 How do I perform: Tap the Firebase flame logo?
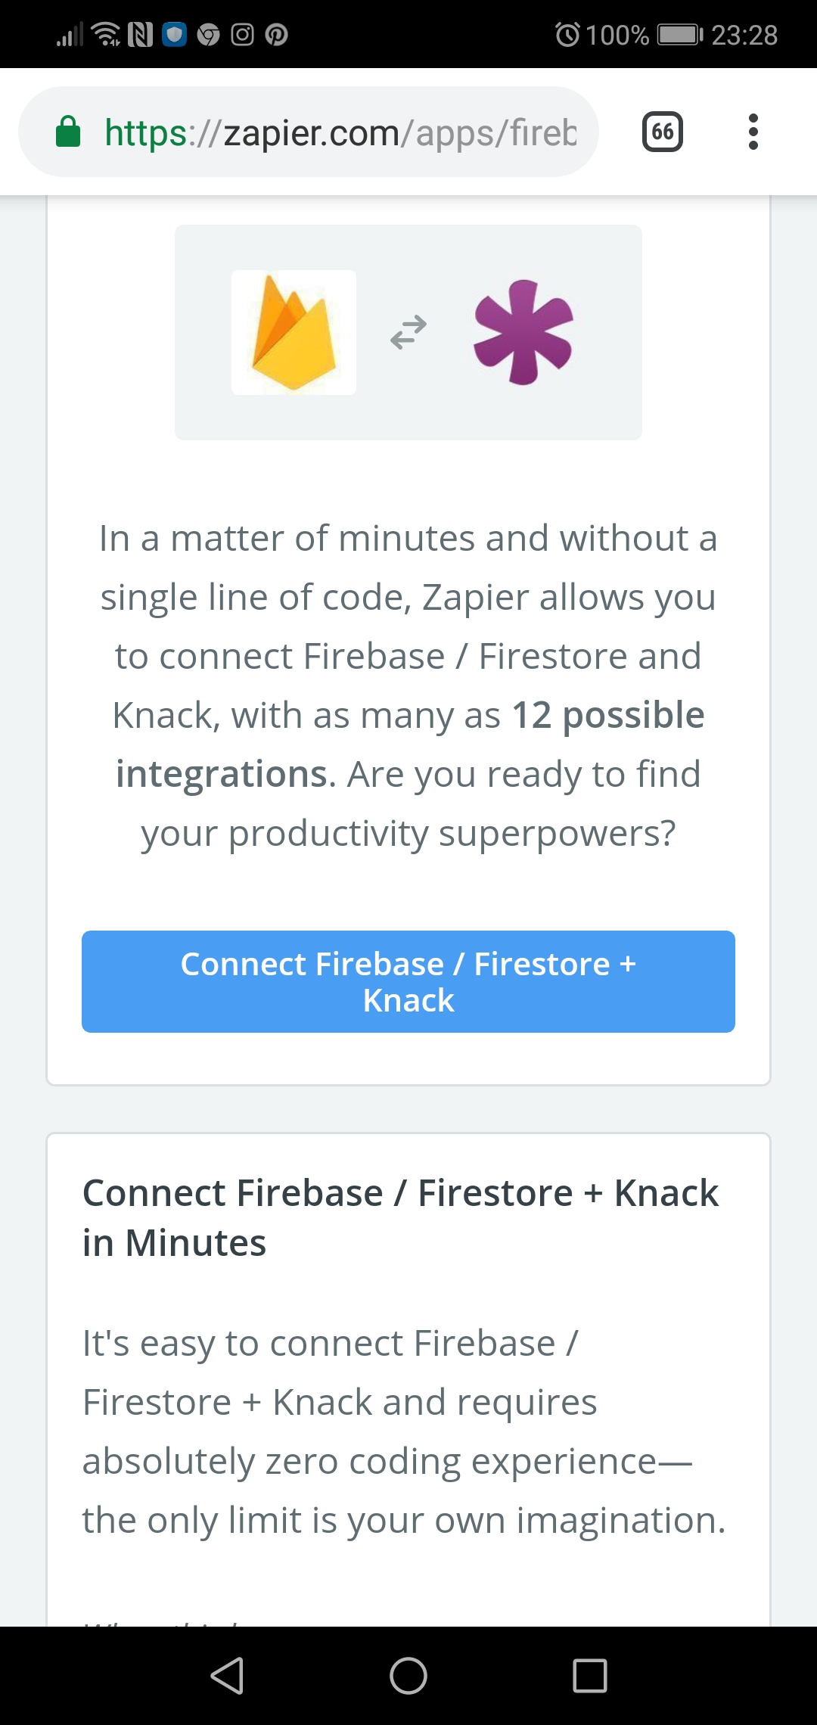coord(294,332)
